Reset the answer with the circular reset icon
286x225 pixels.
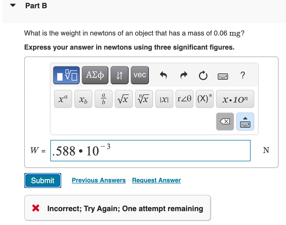tap(203, 76)
